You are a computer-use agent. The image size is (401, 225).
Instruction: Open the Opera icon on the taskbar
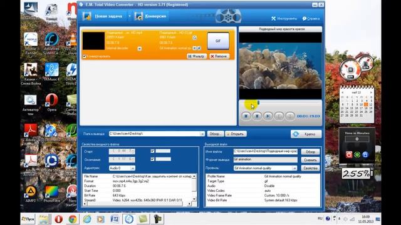(x=58, y=219)
